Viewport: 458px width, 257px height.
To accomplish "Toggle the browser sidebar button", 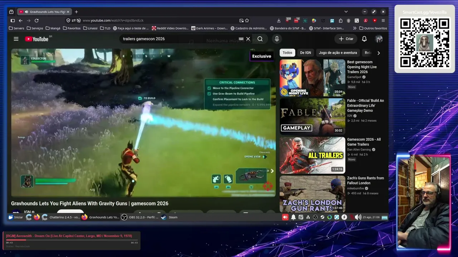I will 13,21.
